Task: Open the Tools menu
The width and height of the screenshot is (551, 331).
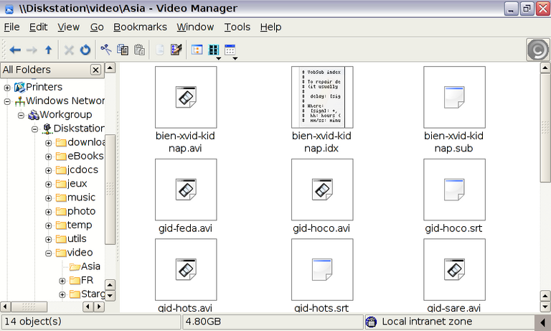Action: click(237, 27)
